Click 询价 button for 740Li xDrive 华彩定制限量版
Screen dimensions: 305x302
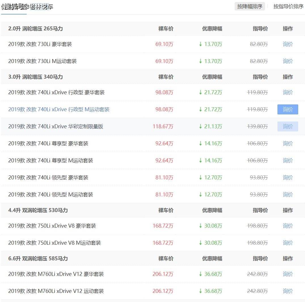288,127
